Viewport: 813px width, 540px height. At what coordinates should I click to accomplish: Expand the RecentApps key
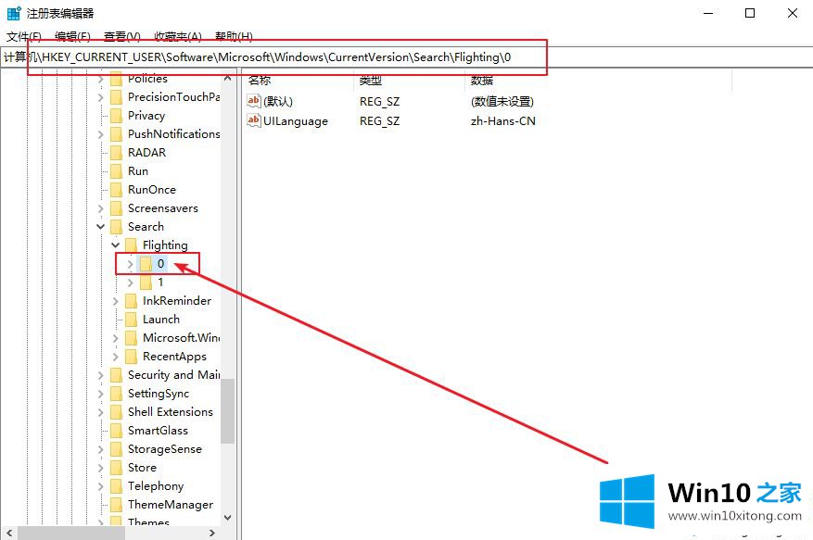[x=115, y=357]
